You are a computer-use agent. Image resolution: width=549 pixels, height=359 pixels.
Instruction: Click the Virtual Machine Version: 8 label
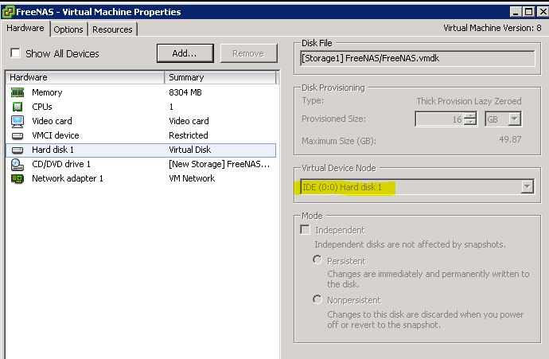(492, 28)
